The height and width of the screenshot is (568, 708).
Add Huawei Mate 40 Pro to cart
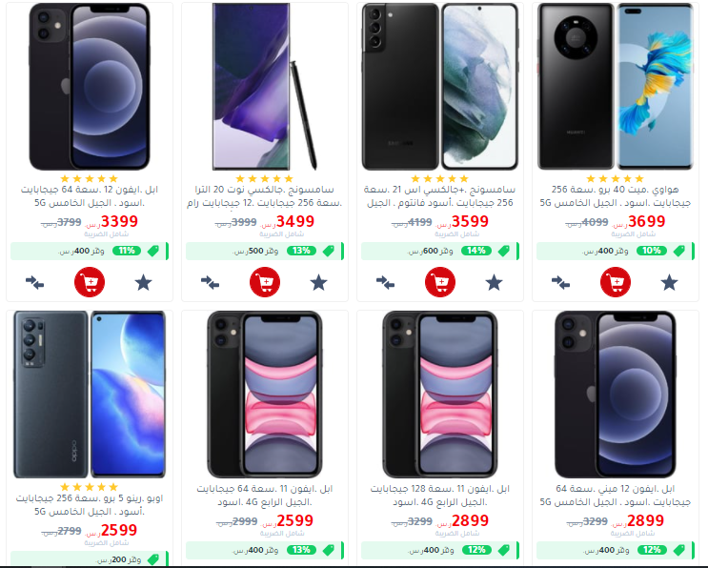(616, 282)
